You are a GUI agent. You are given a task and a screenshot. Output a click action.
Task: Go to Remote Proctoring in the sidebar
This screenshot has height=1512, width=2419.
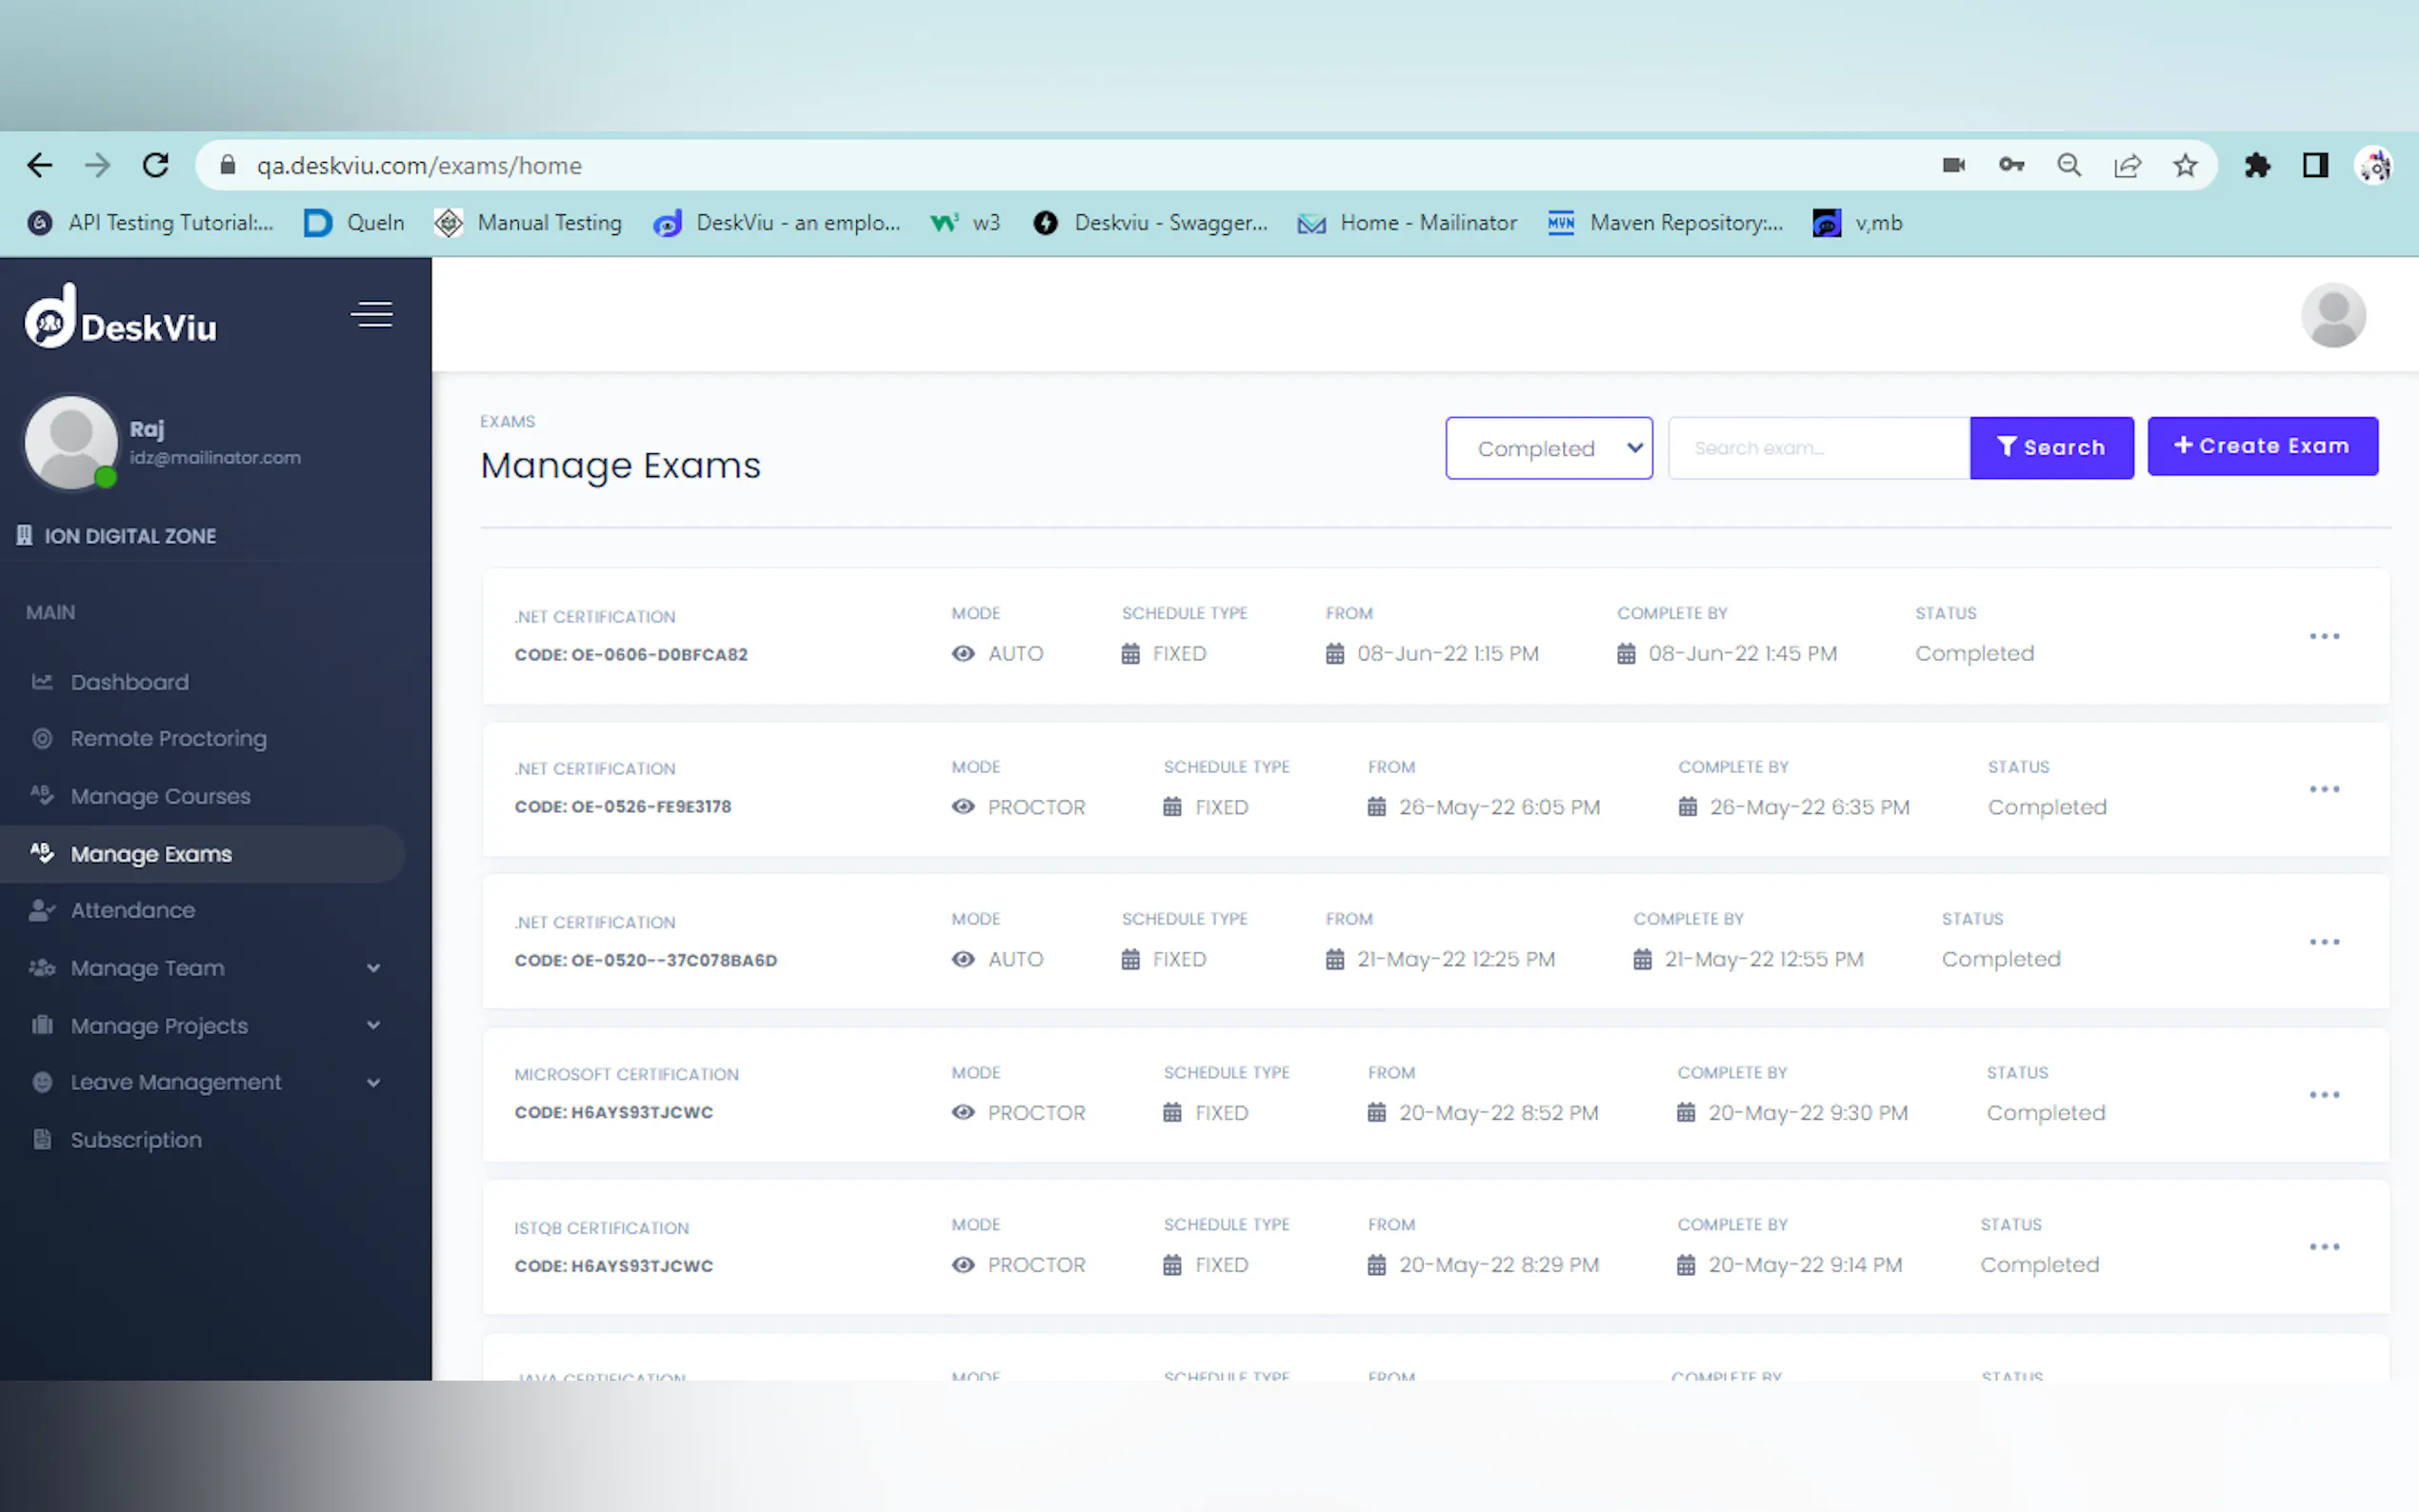[168, 739]
